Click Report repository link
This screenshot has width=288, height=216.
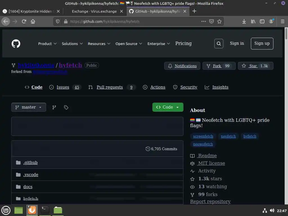210,201
